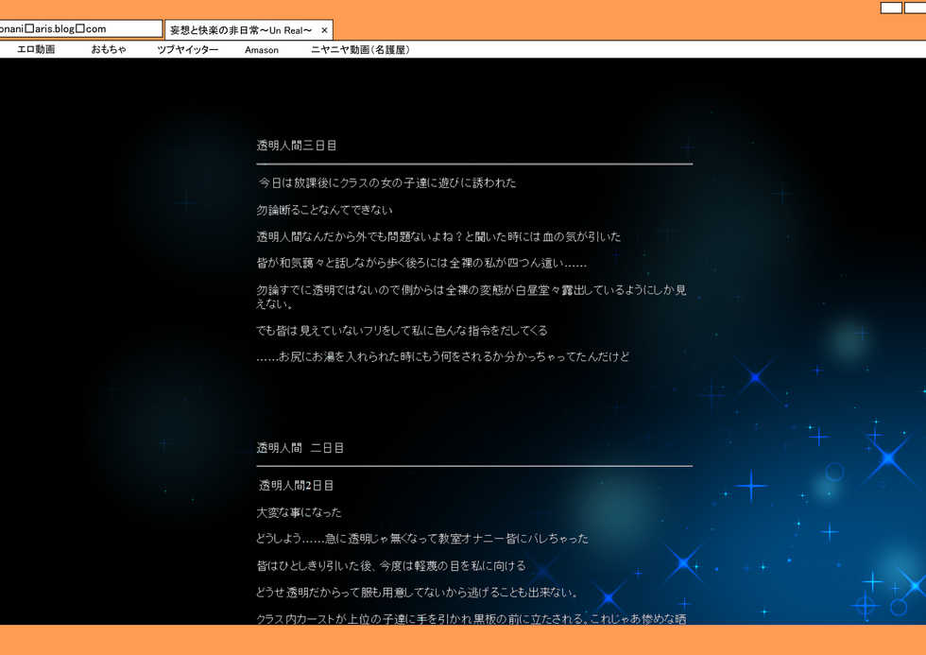This screenshot has height=655, width=926.
Task: Click the divider line under 透明人間三日目 heading
Action: [474, 164]
